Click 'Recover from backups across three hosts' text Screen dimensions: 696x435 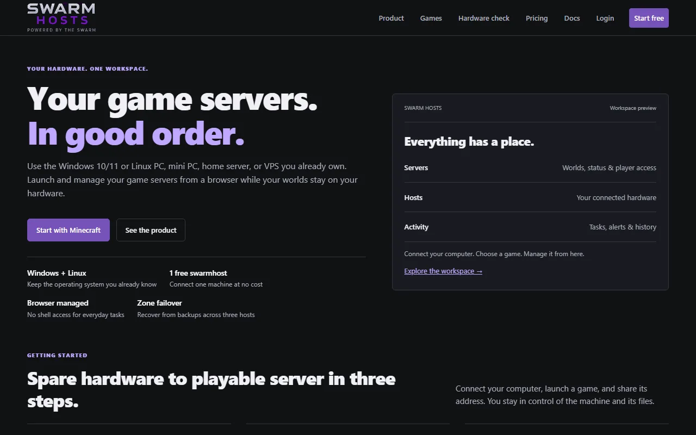pyautogui.click(x=196, y=315)
